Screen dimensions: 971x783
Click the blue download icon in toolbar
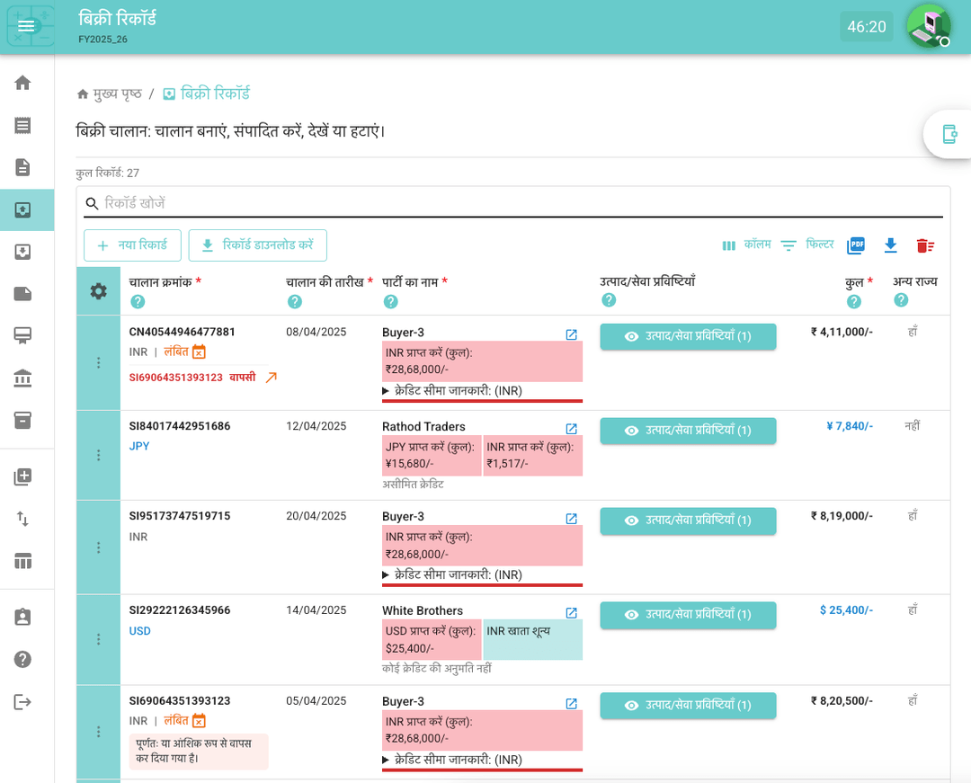click(x=891, y=245)
